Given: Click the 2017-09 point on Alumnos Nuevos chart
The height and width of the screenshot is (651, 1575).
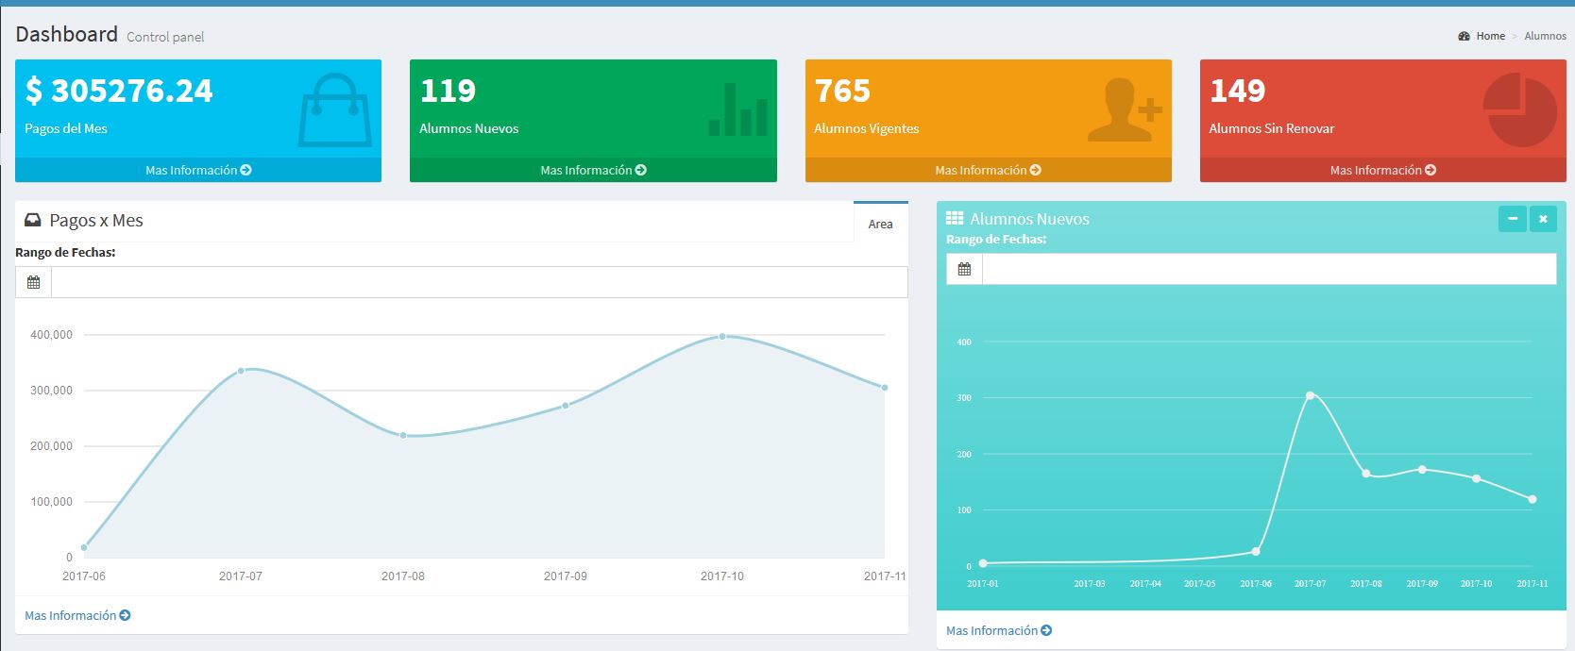Looking at the screenshot, I should 1422,470.
